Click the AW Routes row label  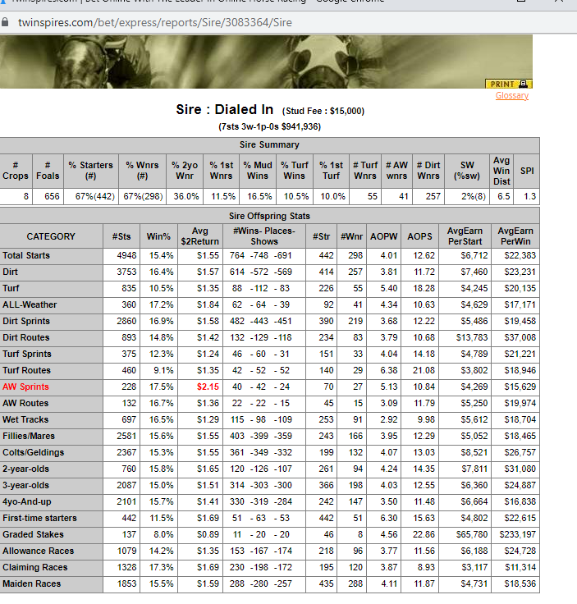[25, 403]
